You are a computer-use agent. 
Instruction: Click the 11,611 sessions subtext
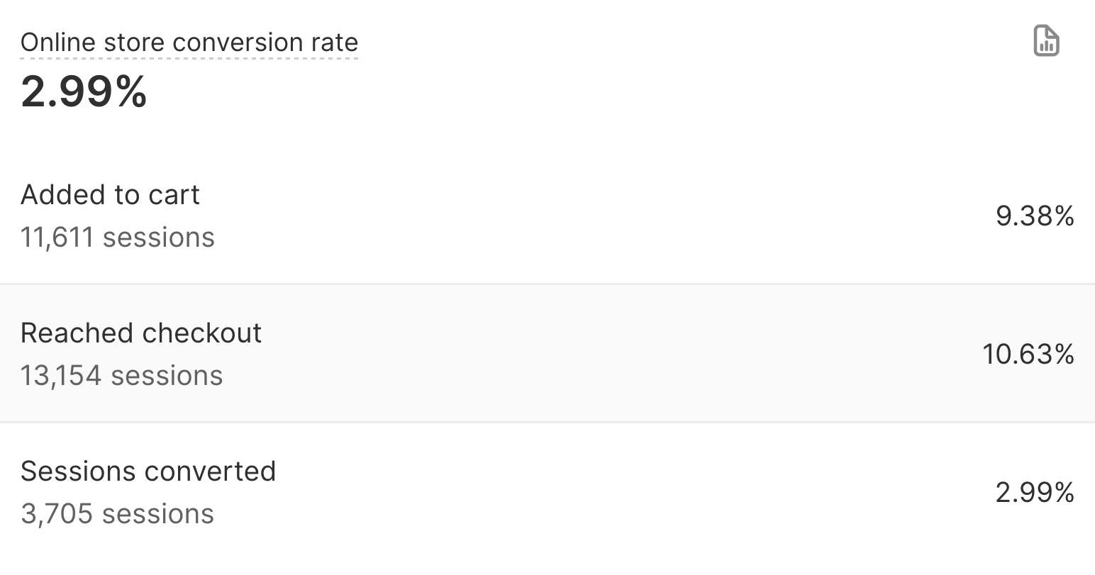tap(117, 238)
